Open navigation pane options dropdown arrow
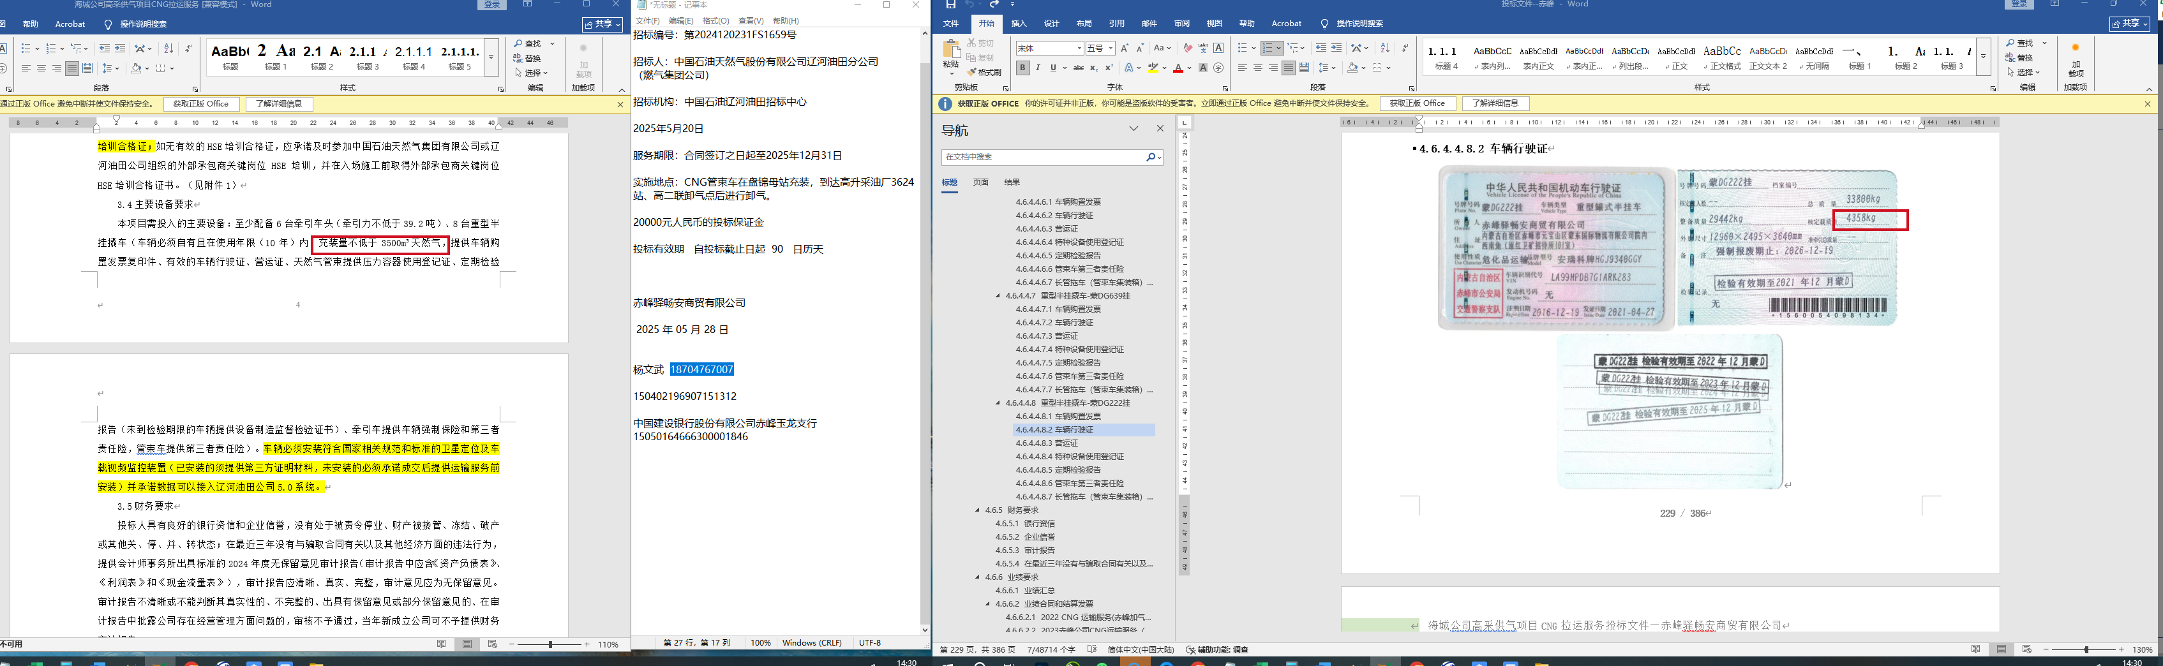Screen dimensions: 2163x666 tap(1134, 129)
